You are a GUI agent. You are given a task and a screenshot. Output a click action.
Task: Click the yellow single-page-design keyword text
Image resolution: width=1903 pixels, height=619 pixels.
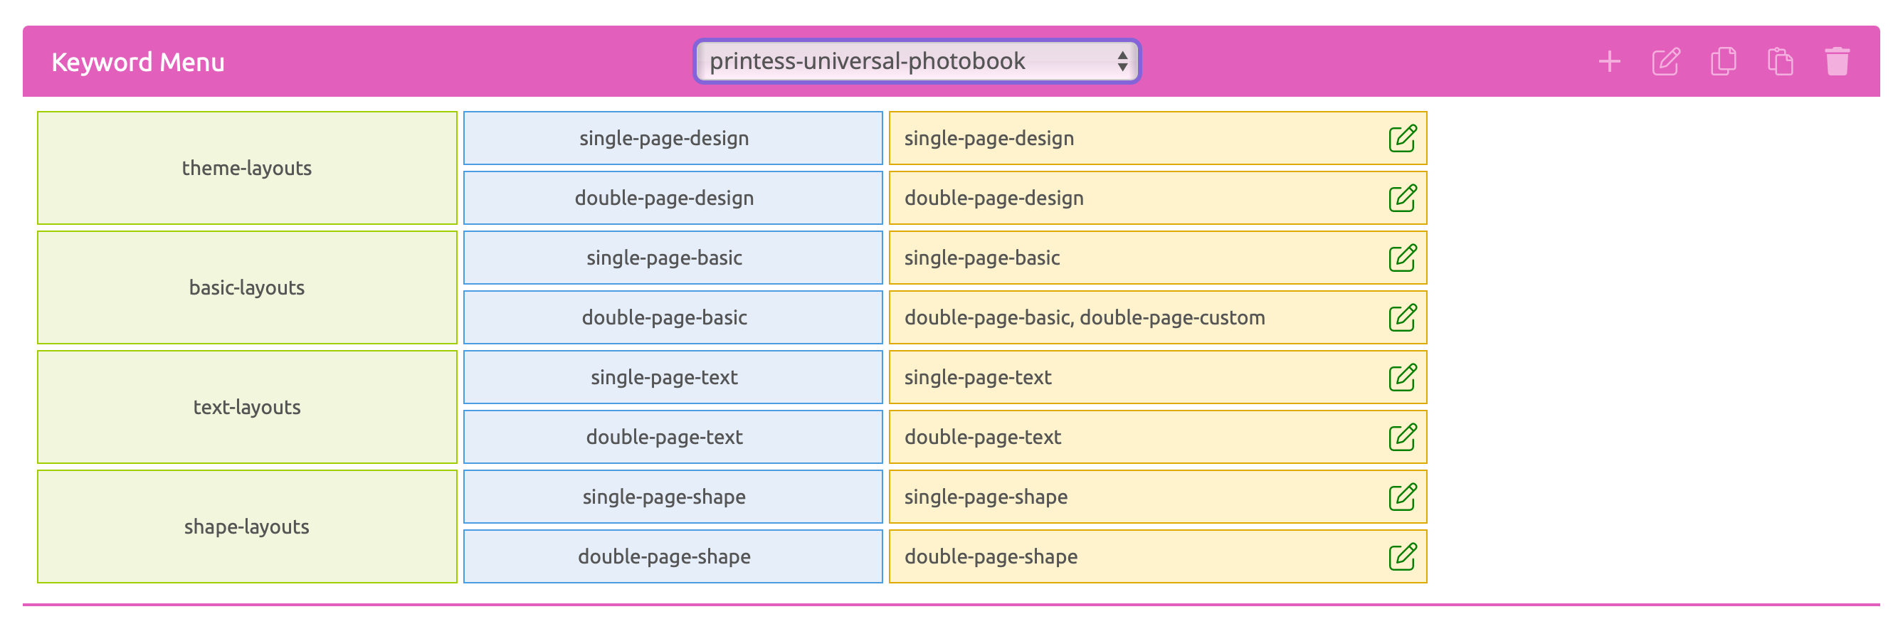click(x=989, y=139)
